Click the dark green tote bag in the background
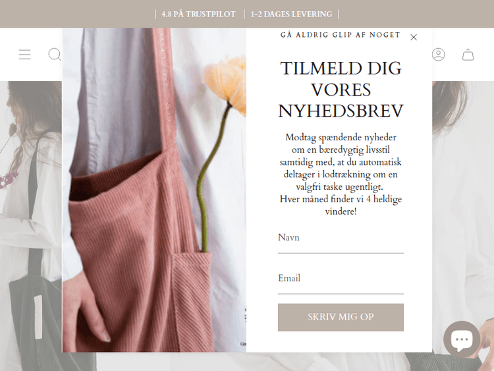 pos(32,315)
